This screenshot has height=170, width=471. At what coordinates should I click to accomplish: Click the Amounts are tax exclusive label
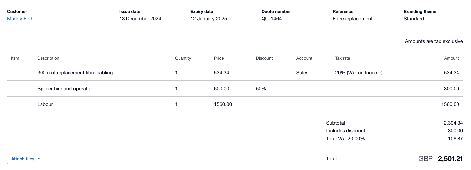pyautogui.click(x=434, y=41)
